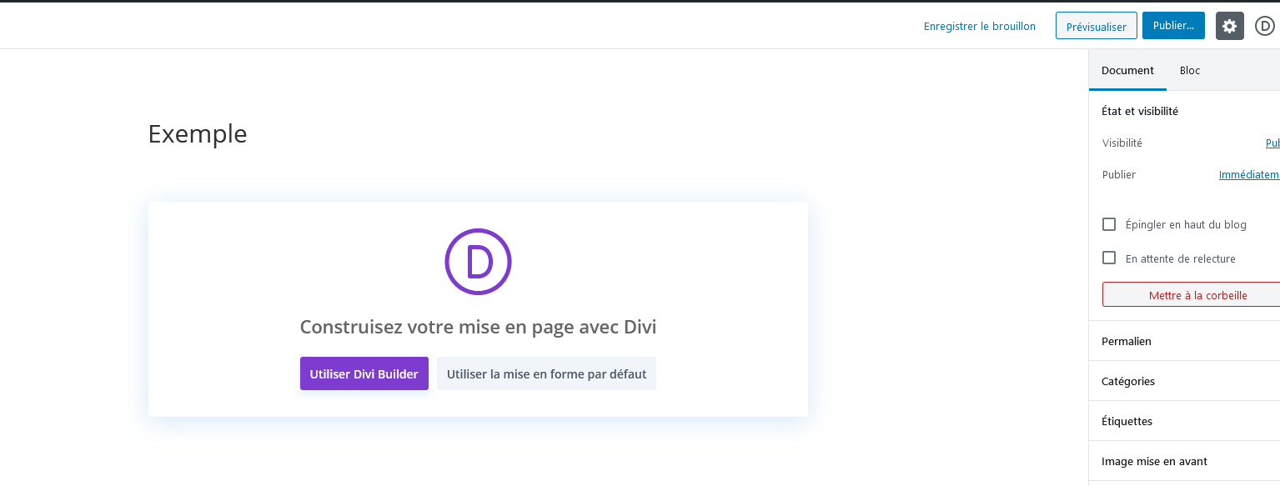The height and width of the screenshot is (486, 1280).
Task: Click the large purple Divi logo
Action: (478, 262)
